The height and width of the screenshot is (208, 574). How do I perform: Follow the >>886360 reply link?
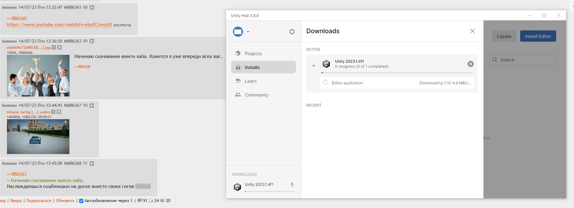click(x=17, y=18)
